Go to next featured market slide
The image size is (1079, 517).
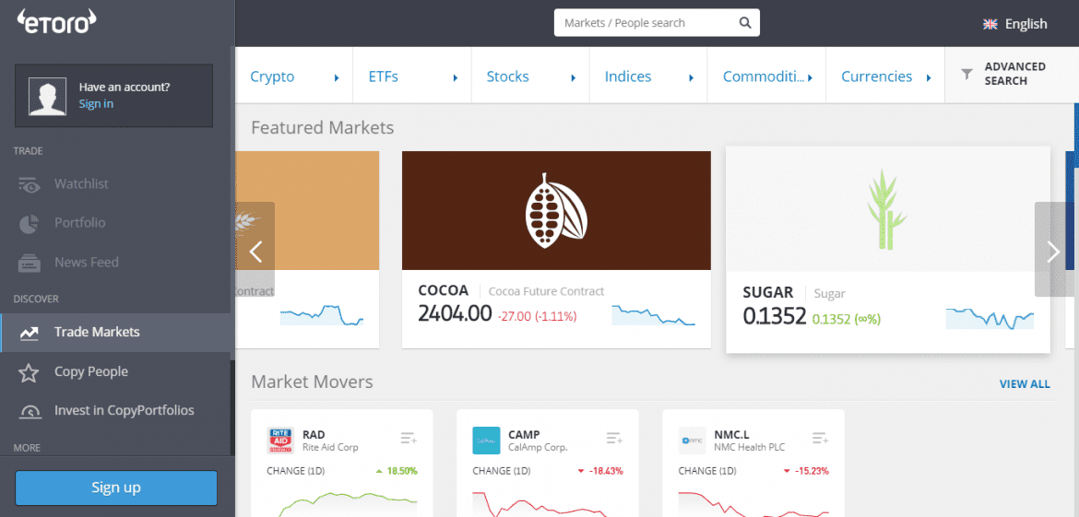[x=1053, y=251]
